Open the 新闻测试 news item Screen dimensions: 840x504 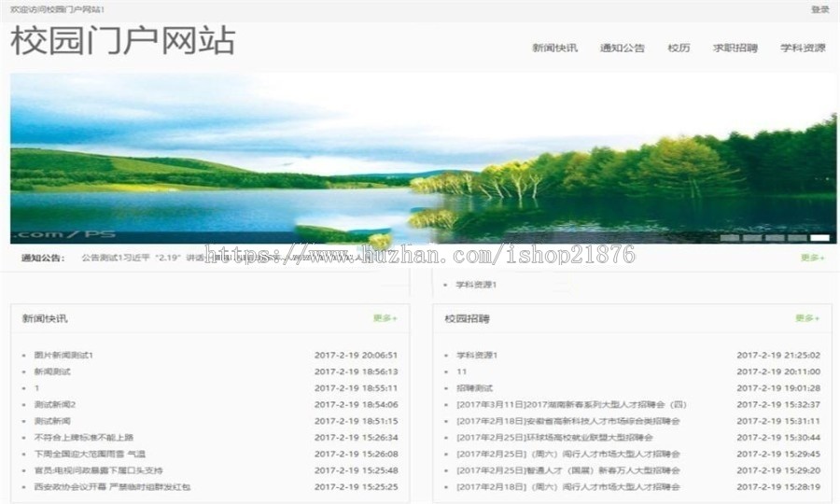coord(52,371)
